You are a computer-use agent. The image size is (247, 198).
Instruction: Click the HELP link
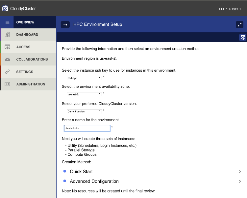223,9
